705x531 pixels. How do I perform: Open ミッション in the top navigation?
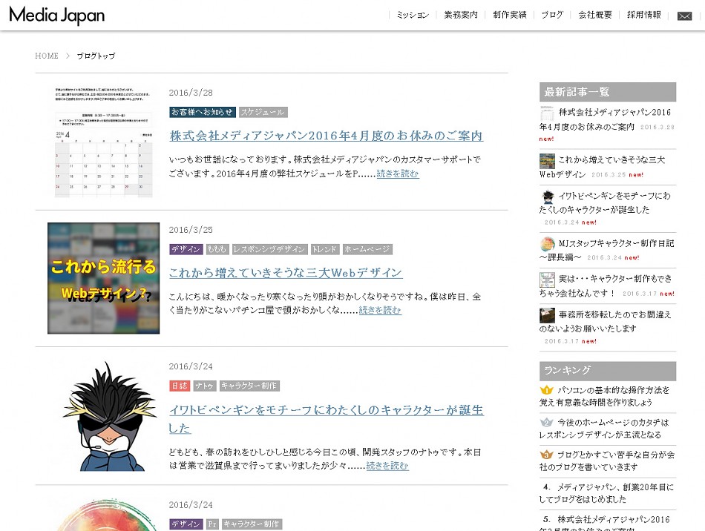point(413,16)
